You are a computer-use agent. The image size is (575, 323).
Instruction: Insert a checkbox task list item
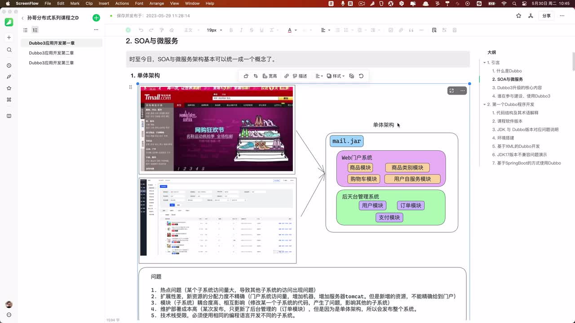391,30
